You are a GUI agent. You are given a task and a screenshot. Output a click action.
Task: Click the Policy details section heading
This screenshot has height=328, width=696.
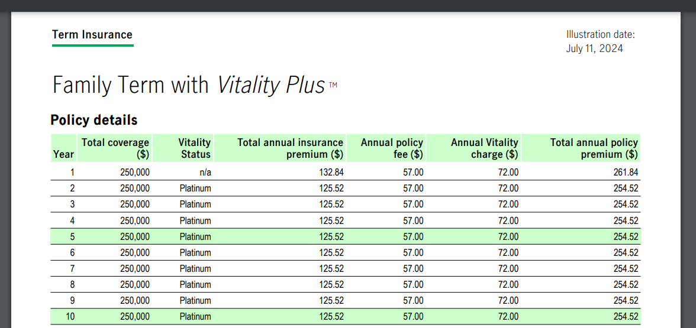[x=94, y=120]
